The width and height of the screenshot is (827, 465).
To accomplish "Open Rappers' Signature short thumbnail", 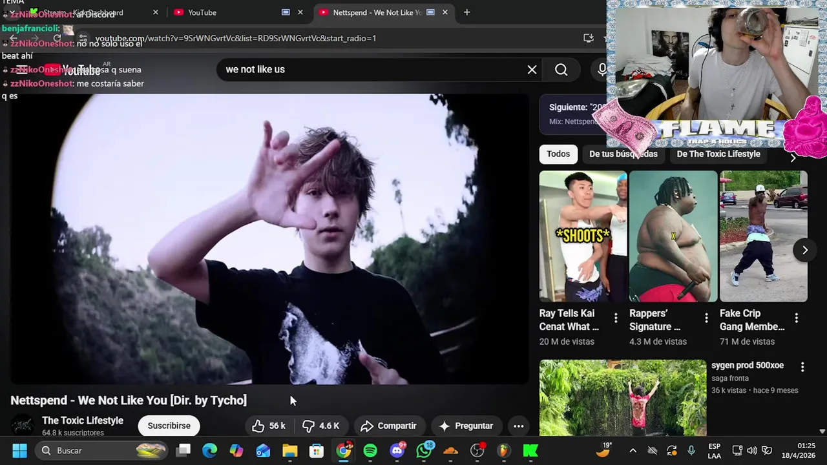I will (673, 236).
